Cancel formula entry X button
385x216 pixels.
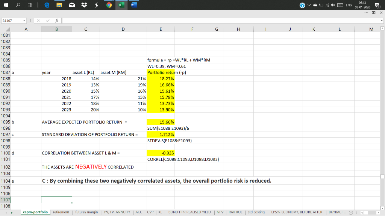point(39,21)
